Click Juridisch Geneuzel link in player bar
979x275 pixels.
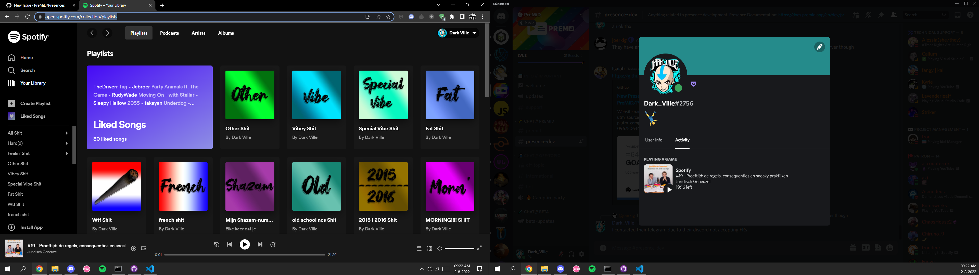tap(43, 252)
